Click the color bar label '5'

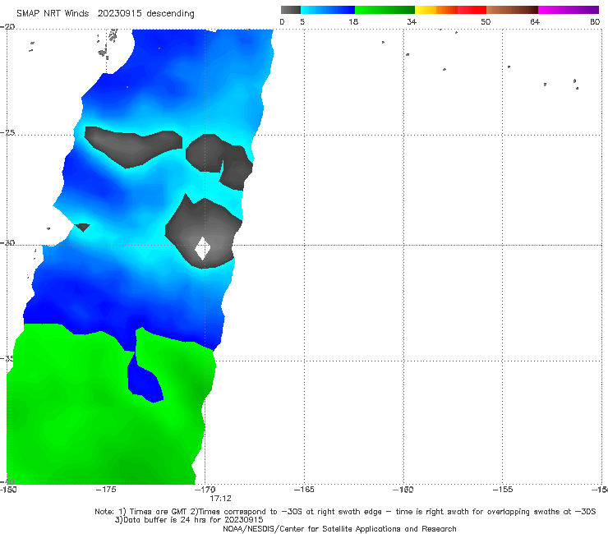[302, 22]
